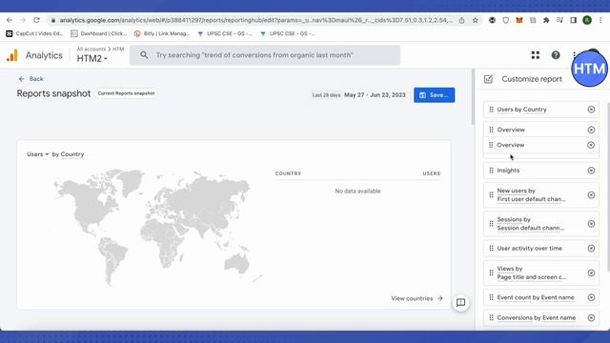This screenshot has width=610, height=343.
Task: Open the Bitly Link Manager bookmark
Action: point(162,34)
